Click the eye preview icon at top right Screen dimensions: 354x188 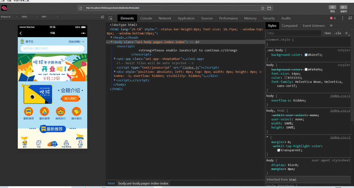tap(332, 7)
